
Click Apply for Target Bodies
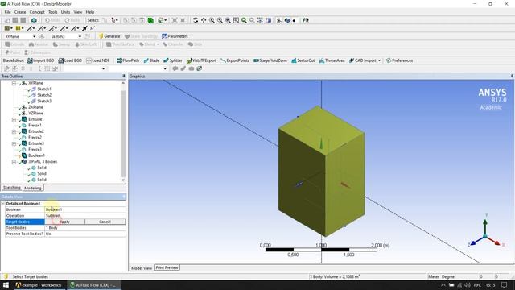65,222
